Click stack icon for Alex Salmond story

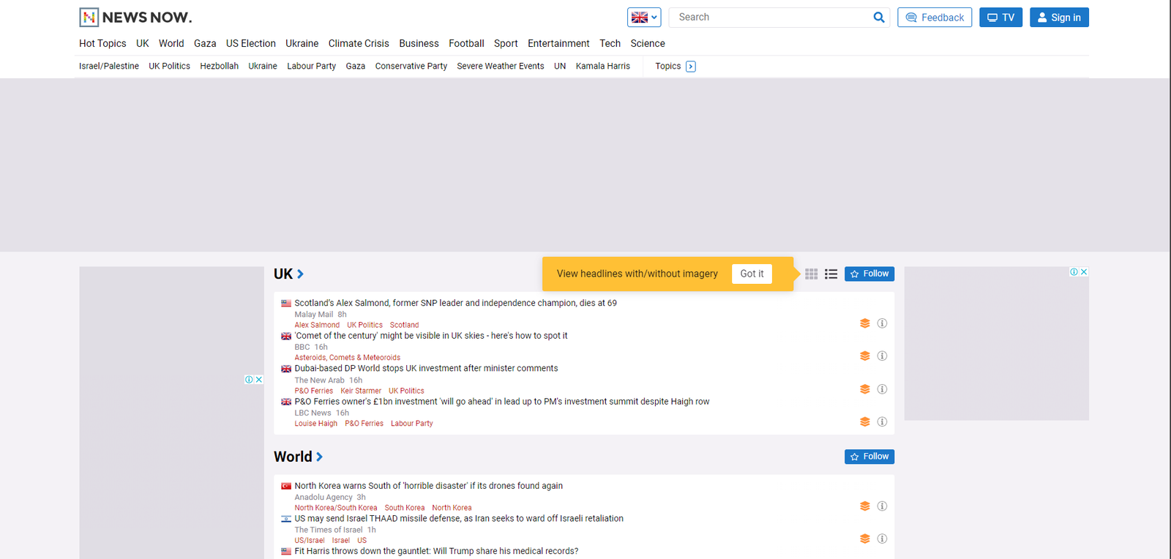[x=864, y=323]
